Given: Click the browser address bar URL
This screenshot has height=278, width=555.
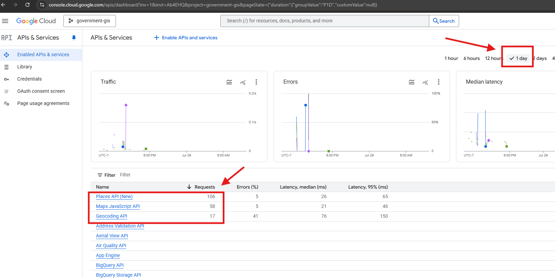Looking at the screenshot, I should click(x=213, y=5).
